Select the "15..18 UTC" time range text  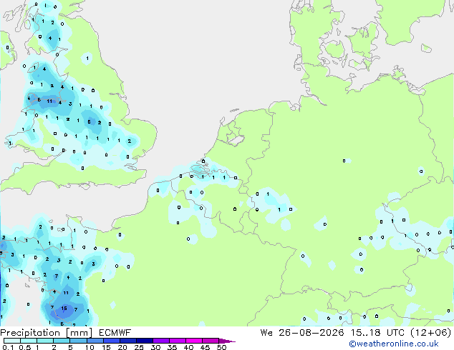click(x=377, y=333)
